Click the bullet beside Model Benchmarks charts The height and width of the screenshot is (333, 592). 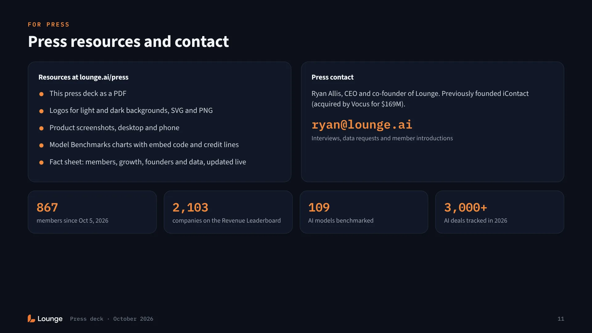[41, 145]
